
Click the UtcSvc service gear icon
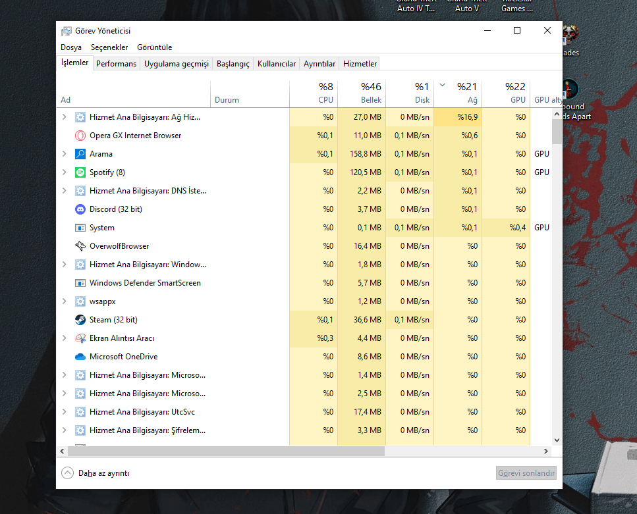80,412
